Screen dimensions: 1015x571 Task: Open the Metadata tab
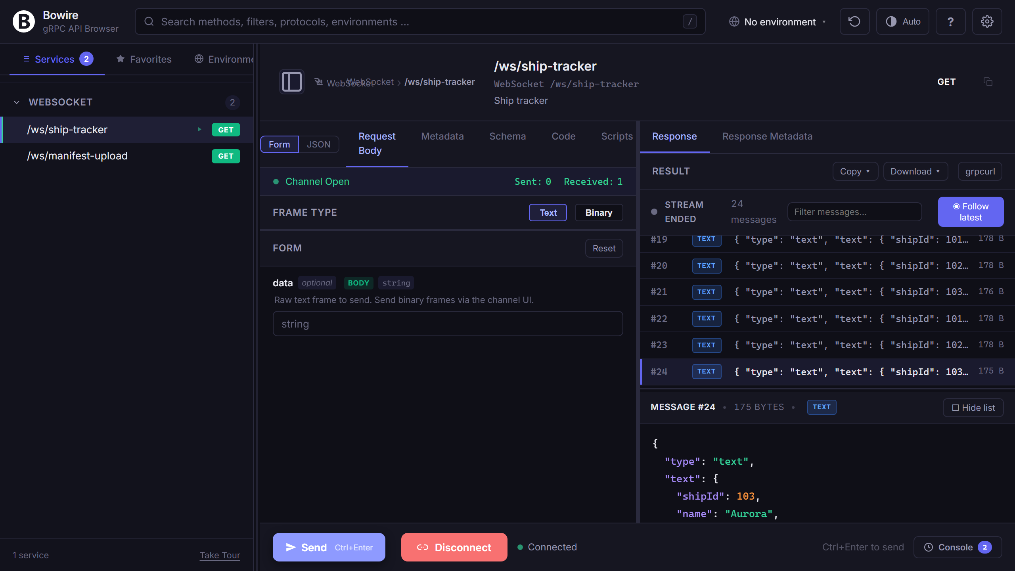[442, 136]
